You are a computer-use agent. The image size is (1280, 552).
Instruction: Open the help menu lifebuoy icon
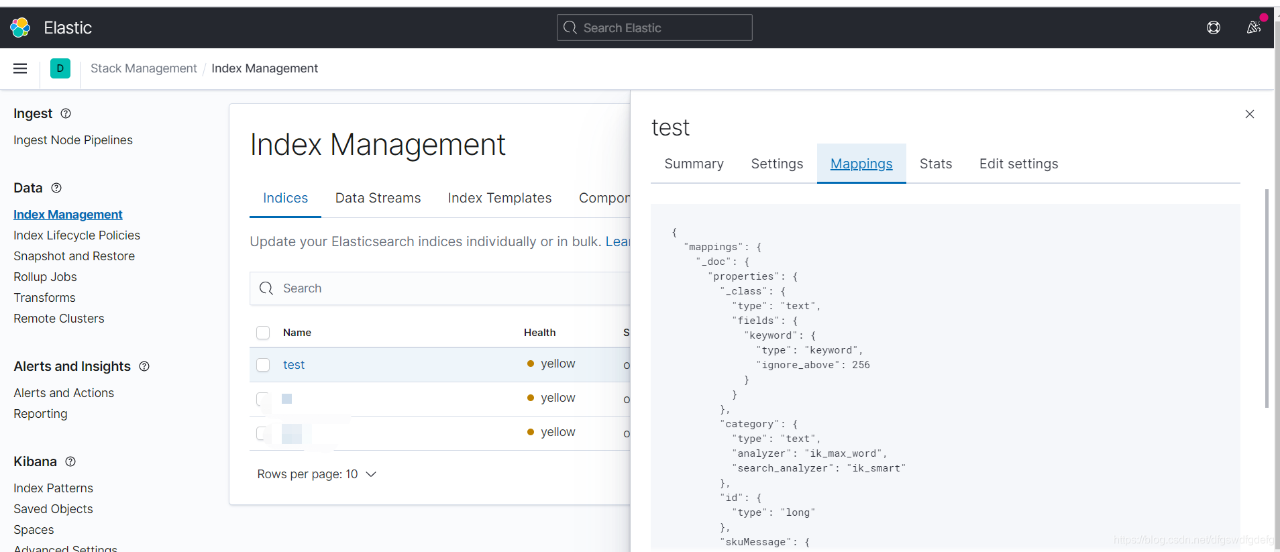(x=1214, y=27)
